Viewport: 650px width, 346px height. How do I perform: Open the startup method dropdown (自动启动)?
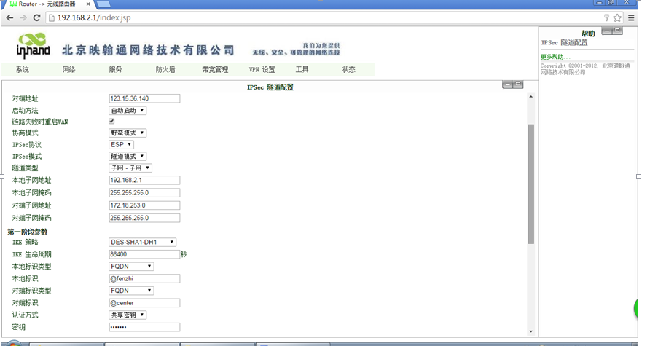[128, 111]
